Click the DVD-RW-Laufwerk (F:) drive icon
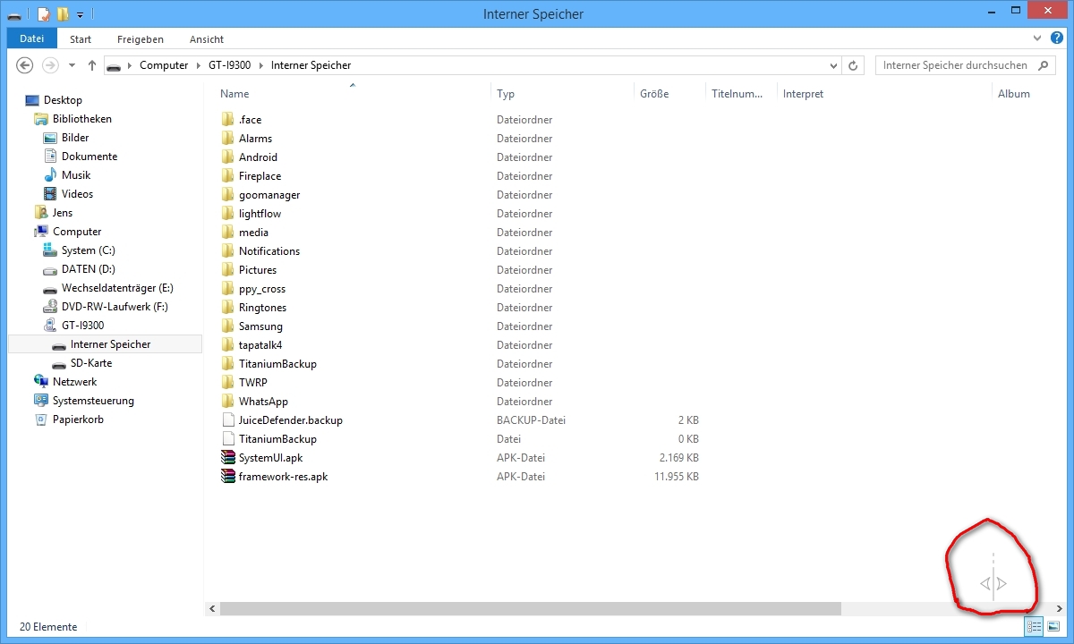1074x644 pixels. [50, 307]
